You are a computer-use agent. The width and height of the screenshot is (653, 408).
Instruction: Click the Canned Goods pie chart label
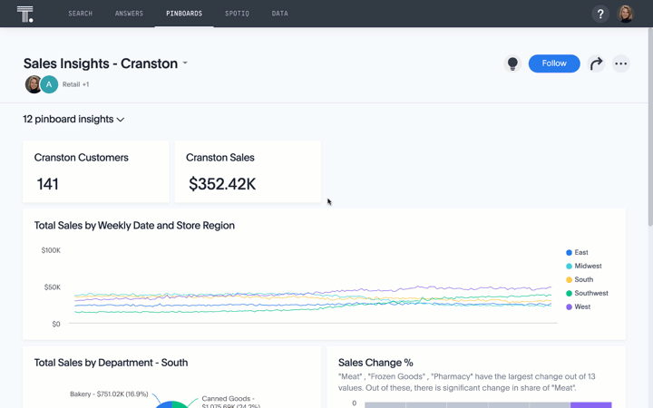[230, 402]
